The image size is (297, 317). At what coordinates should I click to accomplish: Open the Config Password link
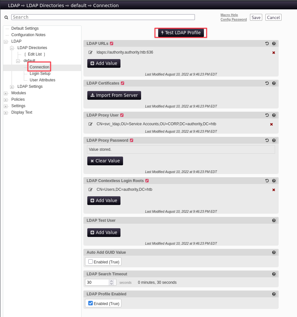(x=234, y=19)
